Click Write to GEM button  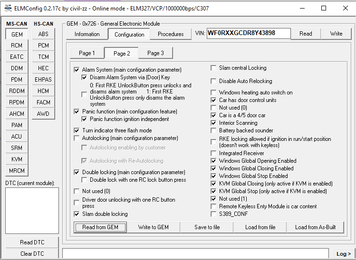tap(153, 227)
